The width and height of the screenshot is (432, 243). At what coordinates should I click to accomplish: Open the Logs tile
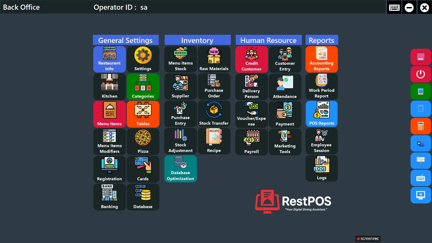[x=322, y=168]
